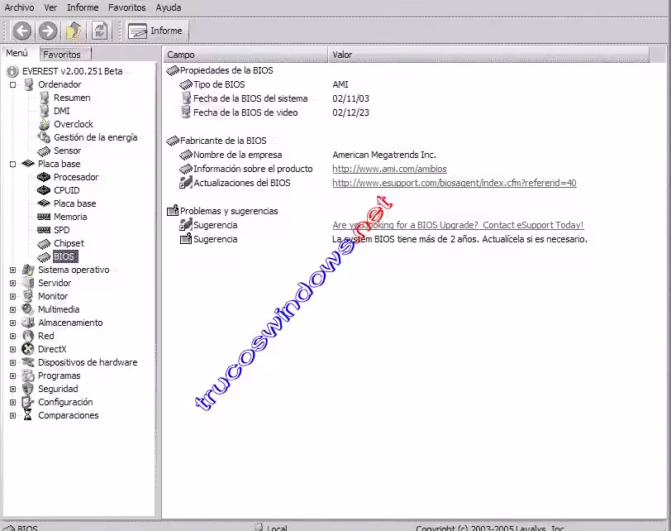
Task: Select the highlighted BIOS tree item
Action: [64, 256]
